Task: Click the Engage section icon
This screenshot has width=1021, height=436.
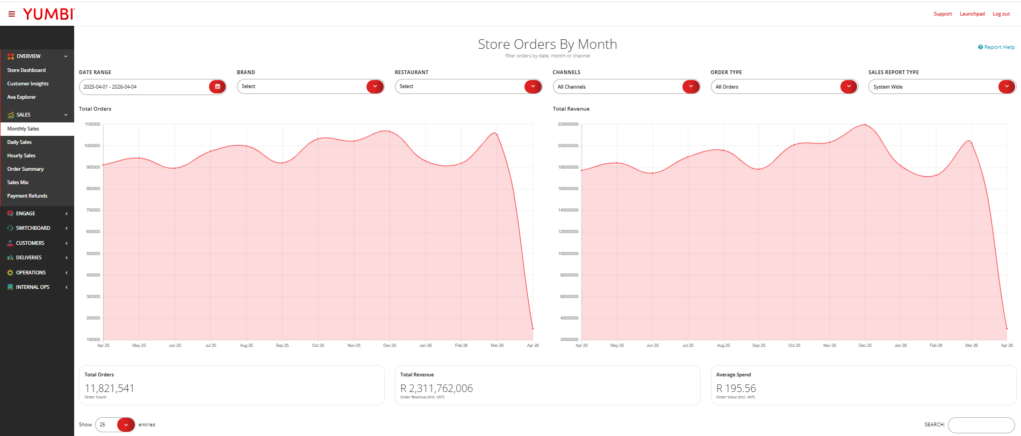Action: point(10,214)
